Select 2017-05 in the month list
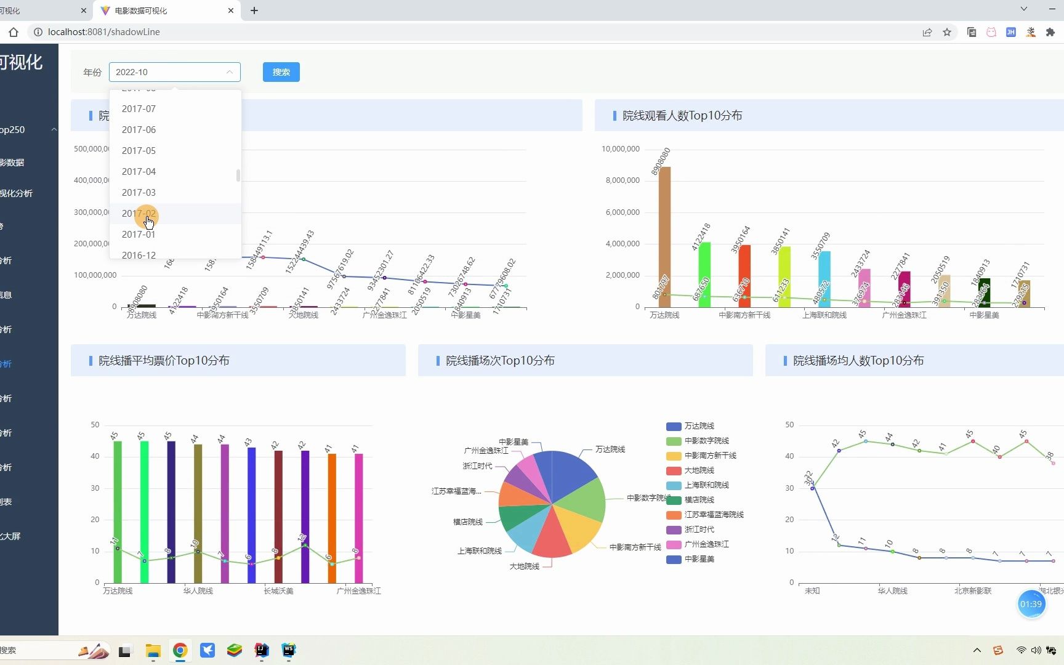The image size is (1064, 665). click(x=175, y=151)
